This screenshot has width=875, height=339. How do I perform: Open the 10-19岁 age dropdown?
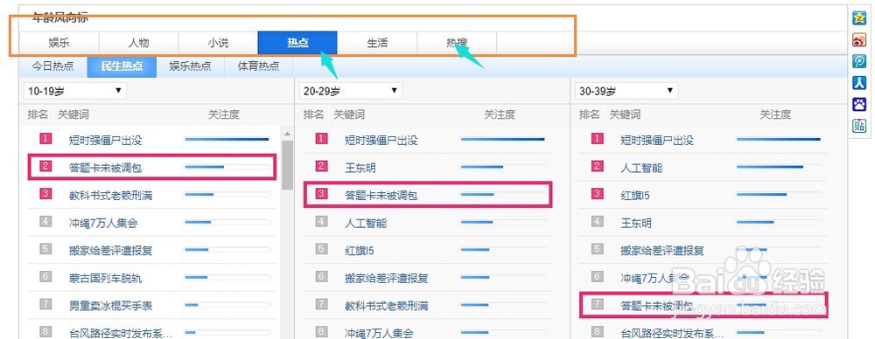coord(74,91)
